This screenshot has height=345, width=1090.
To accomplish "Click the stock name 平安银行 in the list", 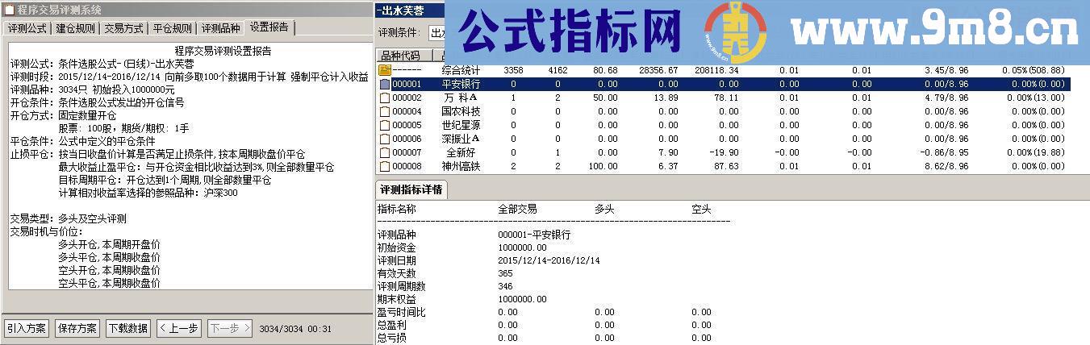I will 461,84.
